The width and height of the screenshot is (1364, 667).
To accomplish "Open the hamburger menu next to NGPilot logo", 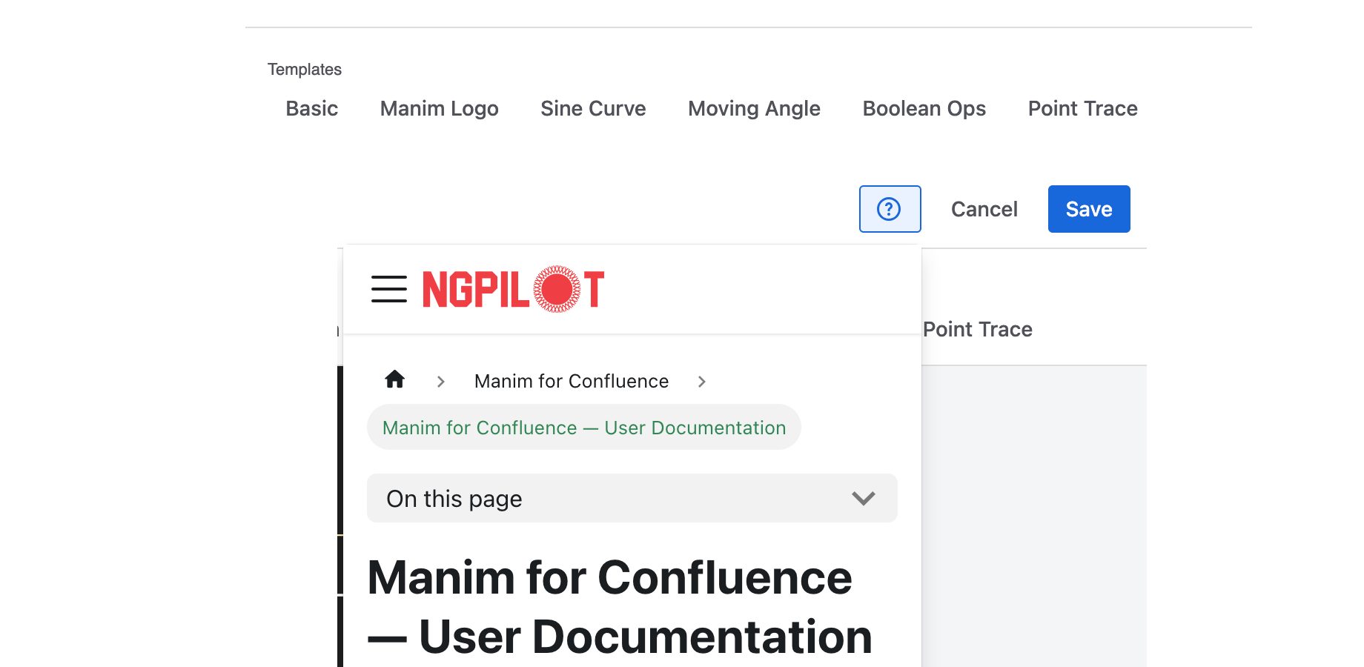I will coord(389,289).
